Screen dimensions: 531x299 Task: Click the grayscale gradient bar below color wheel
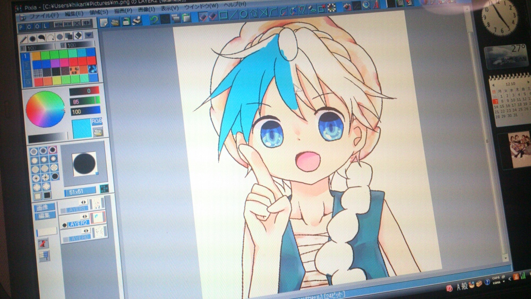pos(48,138)
